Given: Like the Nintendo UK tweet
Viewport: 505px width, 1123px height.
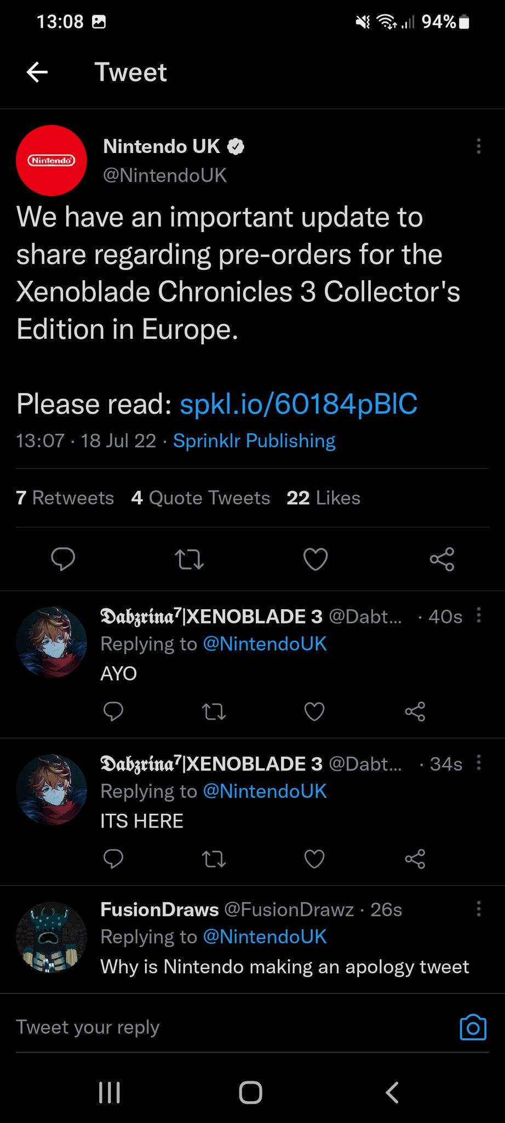Looking at the screenshot, I should click(315, 559).
